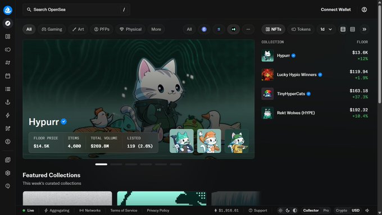This screenshot has height=215, width=382.
Task: Click Connect Wallet
Action: tap(336, 10)
